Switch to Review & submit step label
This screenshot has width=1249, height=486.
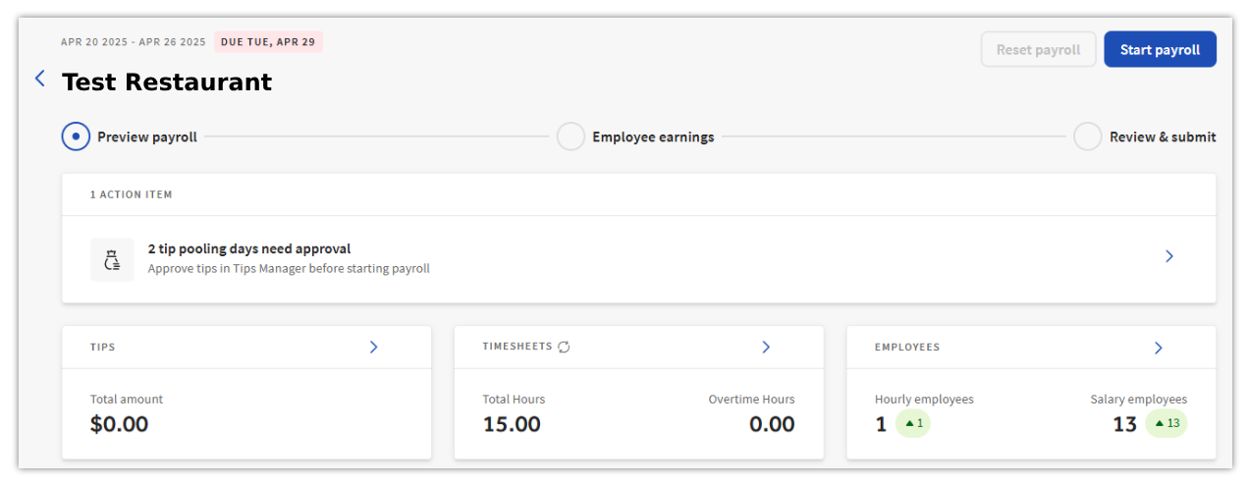pyautogui.click(x=1163, y=137)
